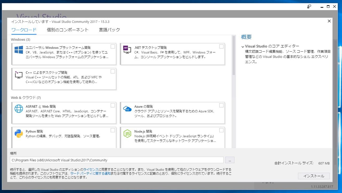The height and width of the screenshot is (193, 342).
Task: Click the Universal Windows Platform workload icon
Action: [19, 50]
